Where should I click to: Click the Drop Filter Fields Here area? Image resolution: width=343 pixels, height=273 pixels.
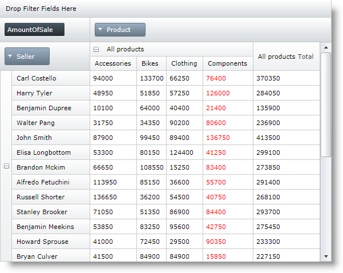(x=166, y=9)
